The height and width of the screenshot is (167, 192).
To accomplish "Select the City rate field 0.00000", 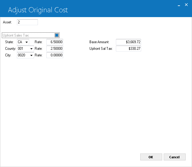I will tap(55, 55).
